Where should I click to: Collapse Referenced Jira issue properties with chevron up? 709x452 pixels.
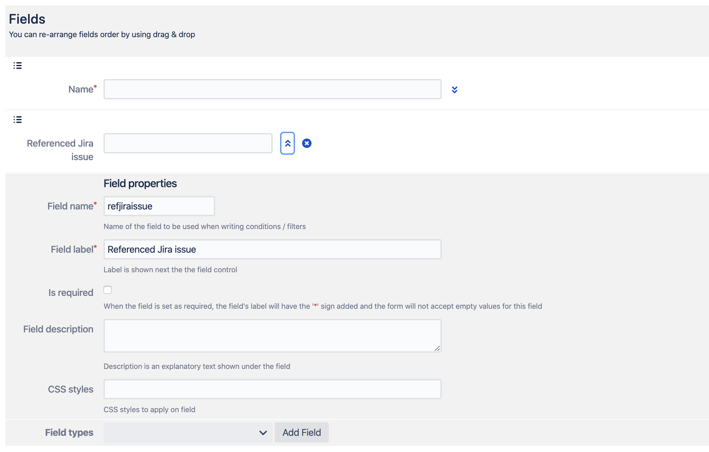tap(288, 143)
